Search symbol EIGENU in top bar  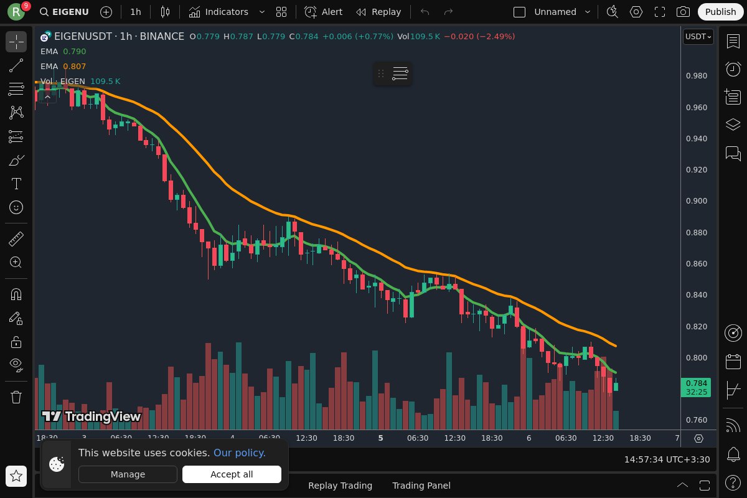tap(63, 12)
